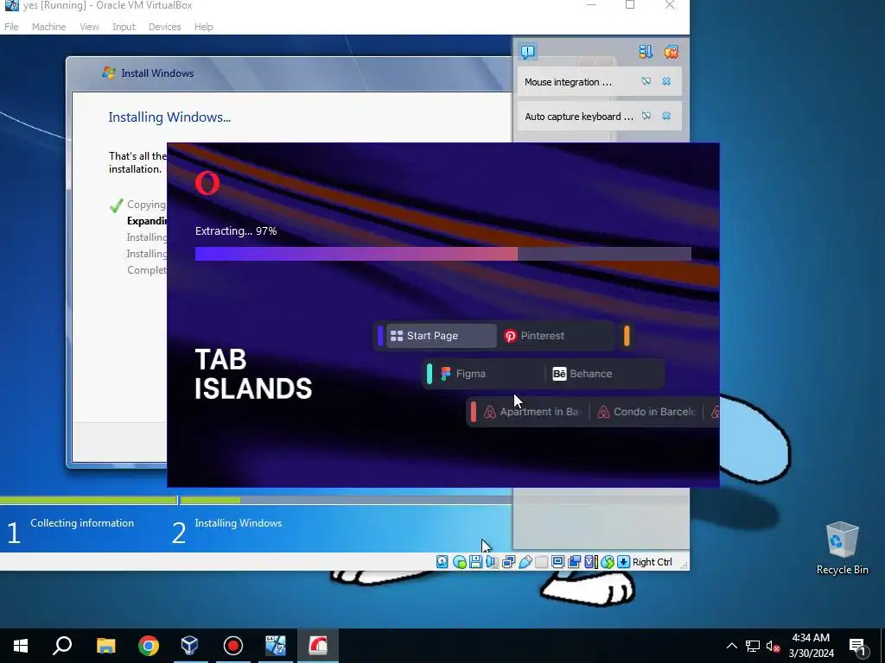The image size is (885, 663).
Task: Click the Installing Windows... heading
Action: coord(169,117)
